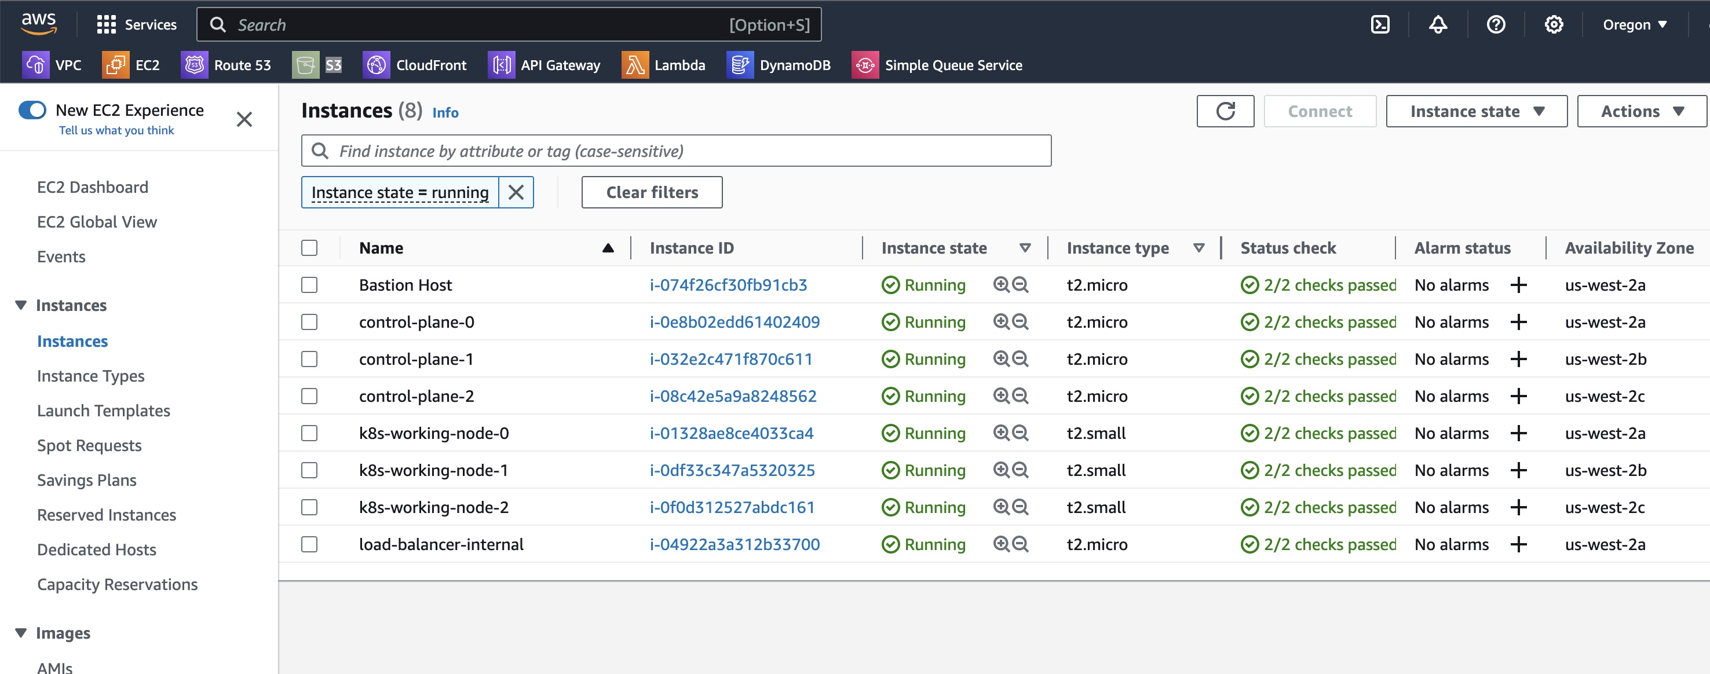
Task: Click the Route 53 shortcut icon
Action: tap(195, 65)
